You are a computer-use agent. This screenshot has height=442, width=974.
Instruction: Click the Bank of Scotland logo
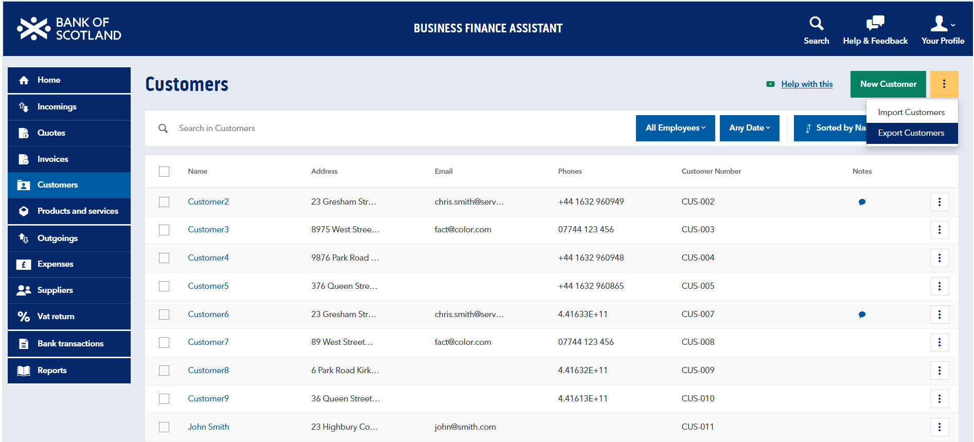[69, 28]
